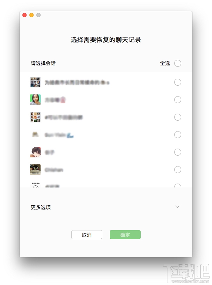Select the checkbox beside the green-avatar contact
The height and width of the screenshot is (285, 212).
pos(178,100)
